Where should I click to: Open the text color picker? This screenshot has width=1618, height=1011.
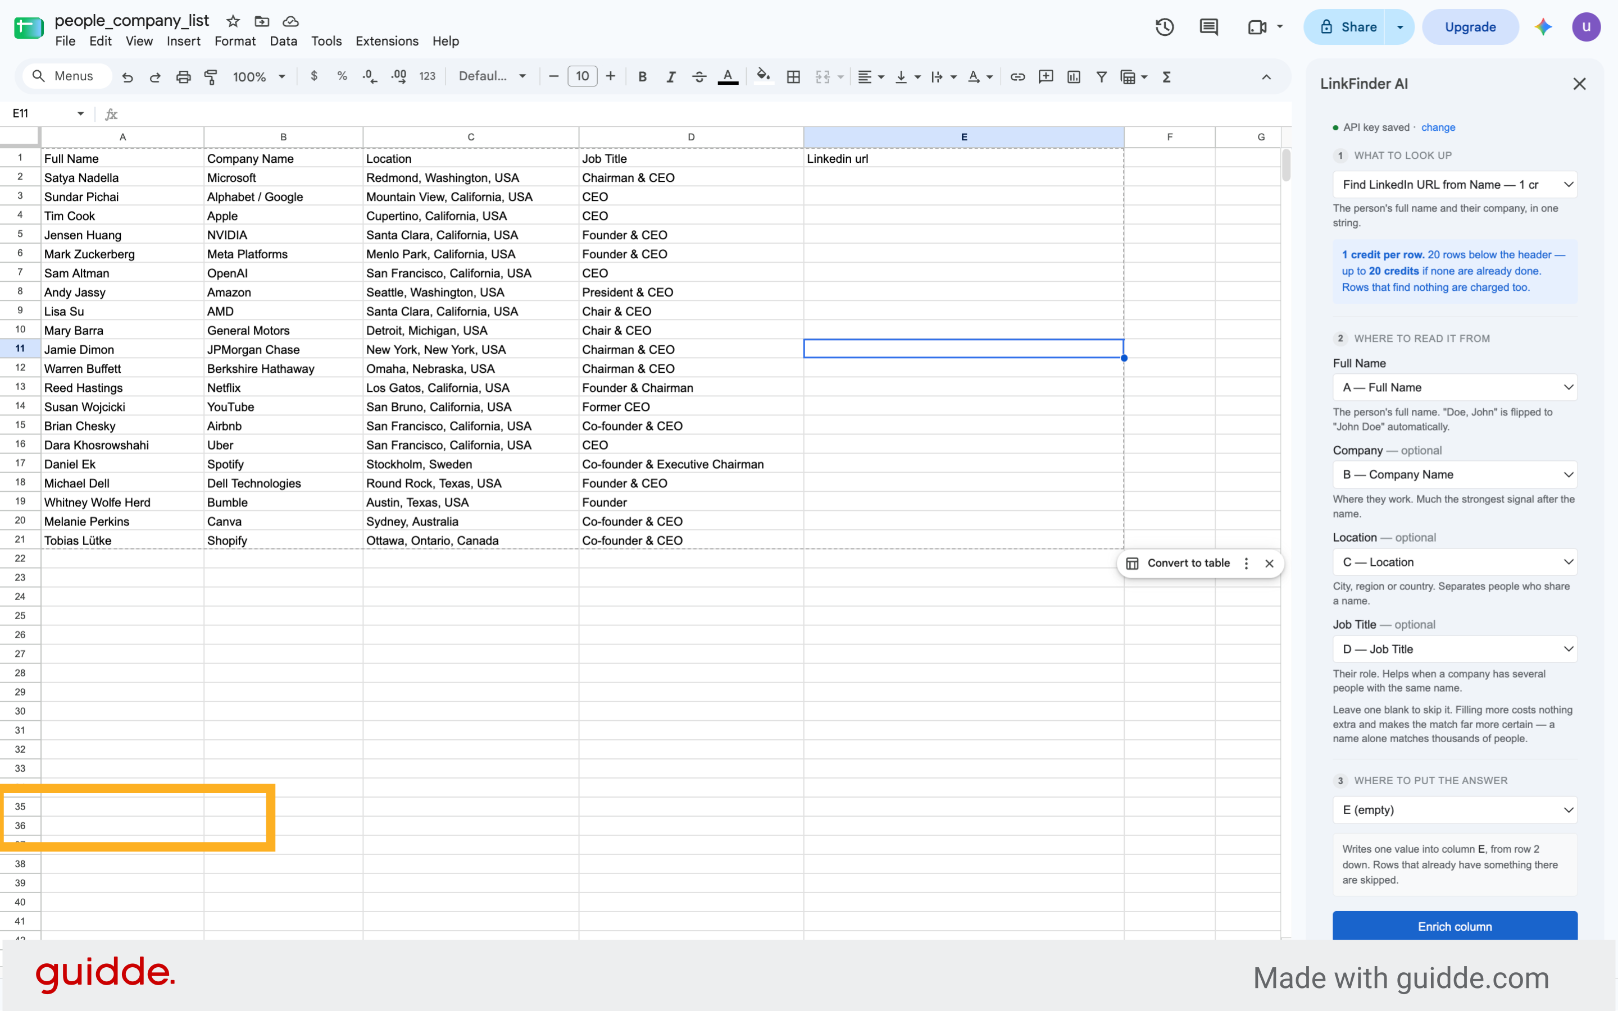pos(728,77)
